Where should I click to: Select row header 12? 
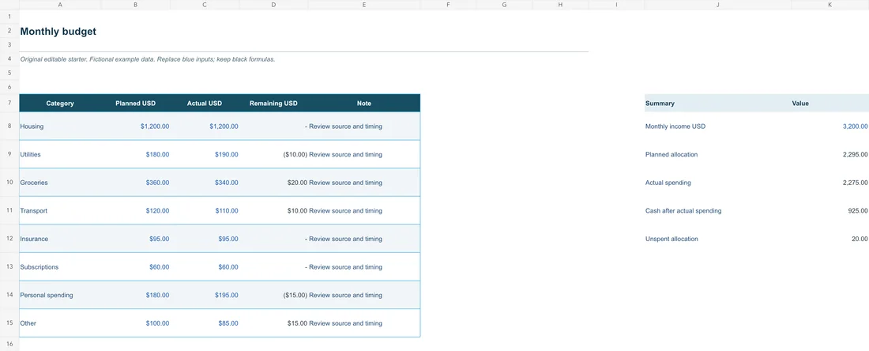(9, 239)
